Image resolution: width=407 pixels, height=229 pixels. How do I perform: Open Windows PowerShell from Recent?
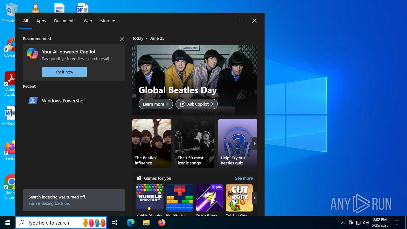(74, 101)
